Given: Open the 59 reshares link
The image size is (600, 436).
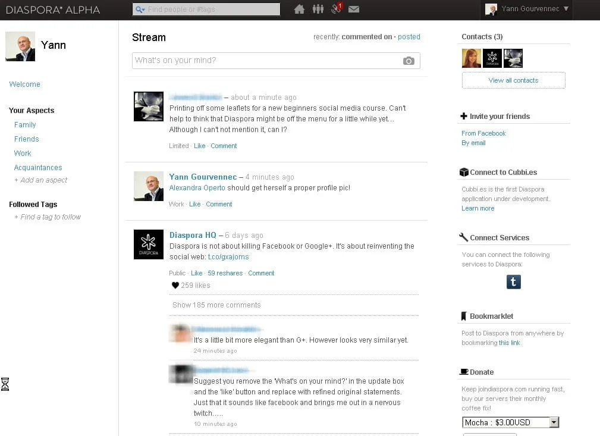Looking at the screenshot, I should click(x=225, y=274).
